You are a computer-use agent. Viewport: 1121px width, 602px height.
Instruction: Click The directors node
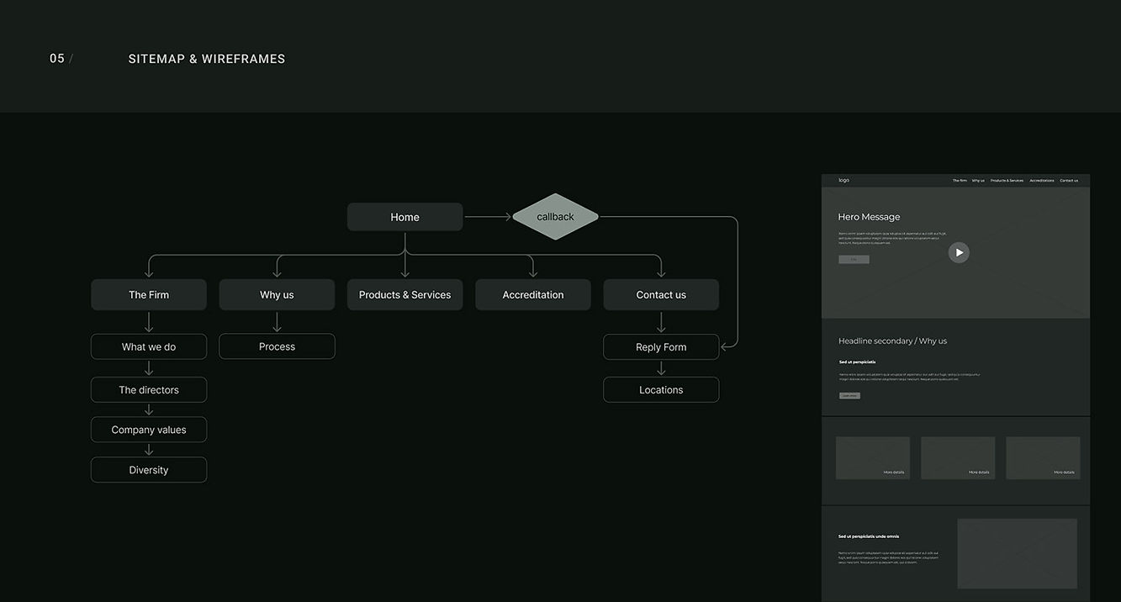pos(149,390)
